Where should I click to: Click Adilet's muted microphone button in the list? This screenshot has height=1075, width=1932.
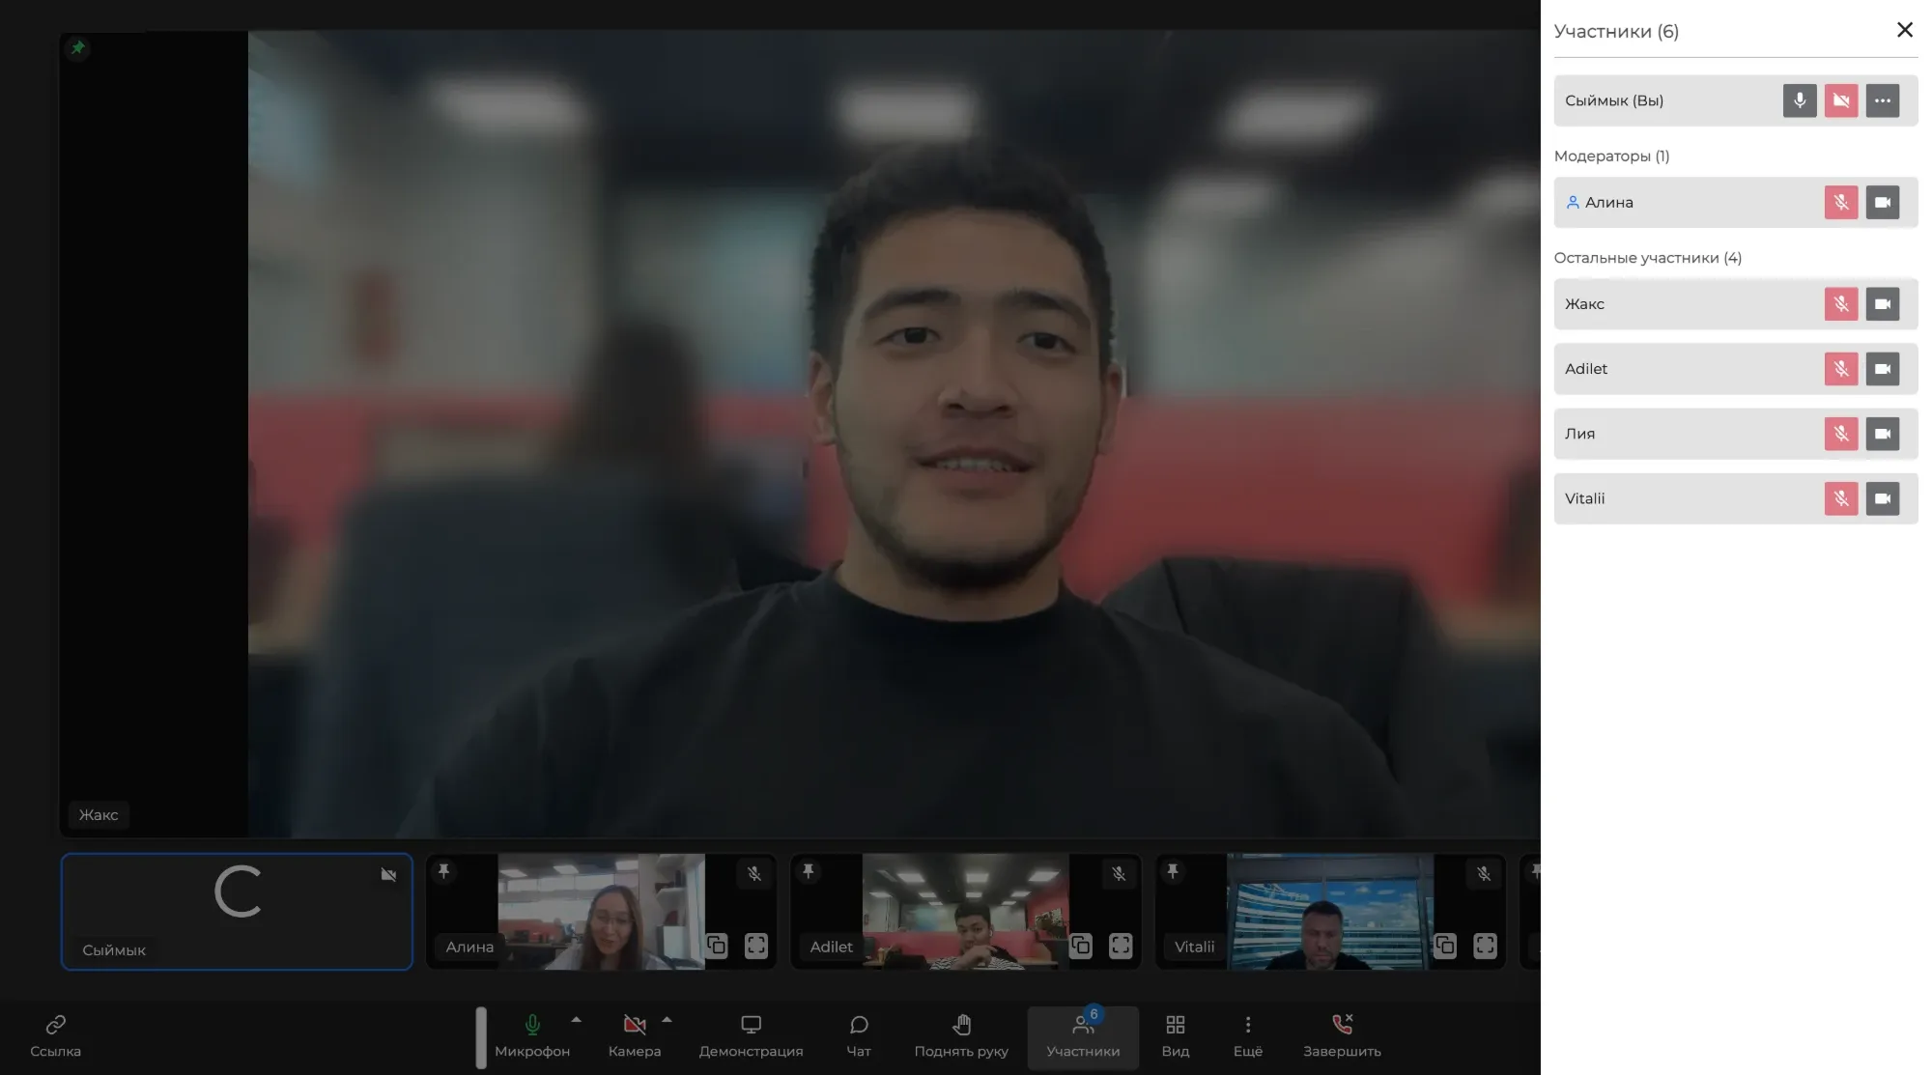(x=1841, y=369)
